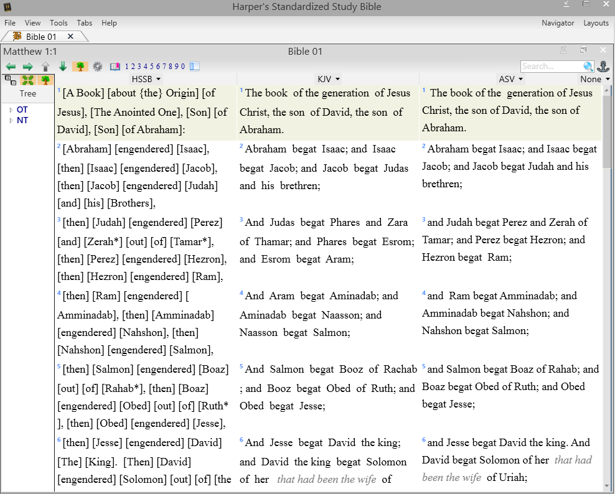Click the app icon in the title bar
615x494 pixels.
pyautogui.click(x=7, y=6)
